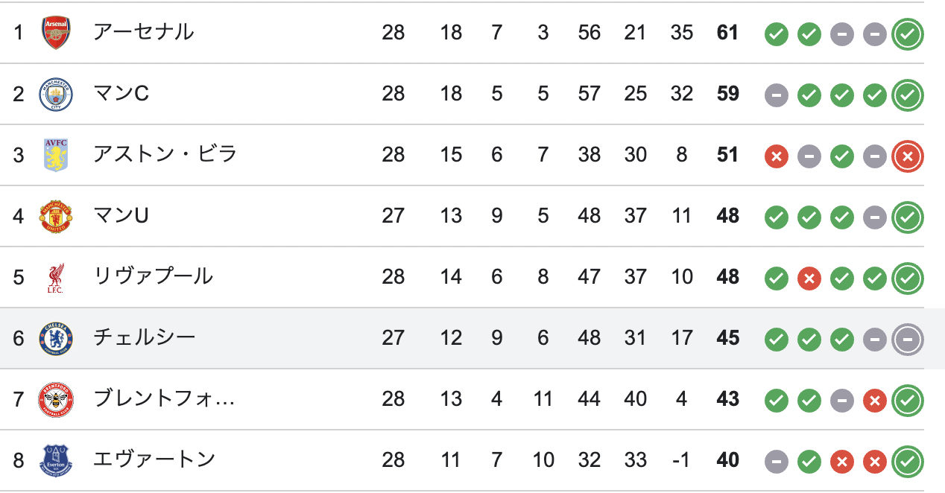Click the Arsenal club crest
The width and height of the screenshot is (945, 493).
(x=56, y=33)
